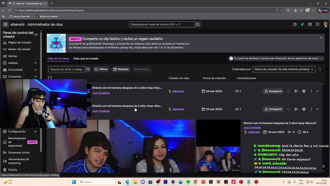Open Just Chatting link in expanded clip details

[x=252, y=128]
